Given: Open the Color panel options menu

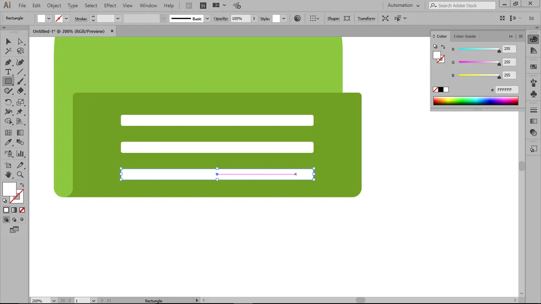Looking at the screenshot, I should 521,36.
